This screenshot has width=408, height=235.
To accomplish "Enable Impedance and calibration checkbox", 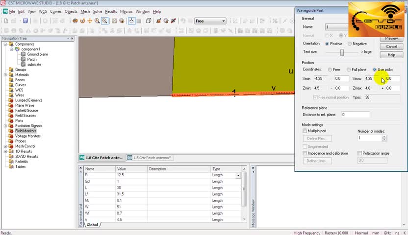I will pos(305,153).
